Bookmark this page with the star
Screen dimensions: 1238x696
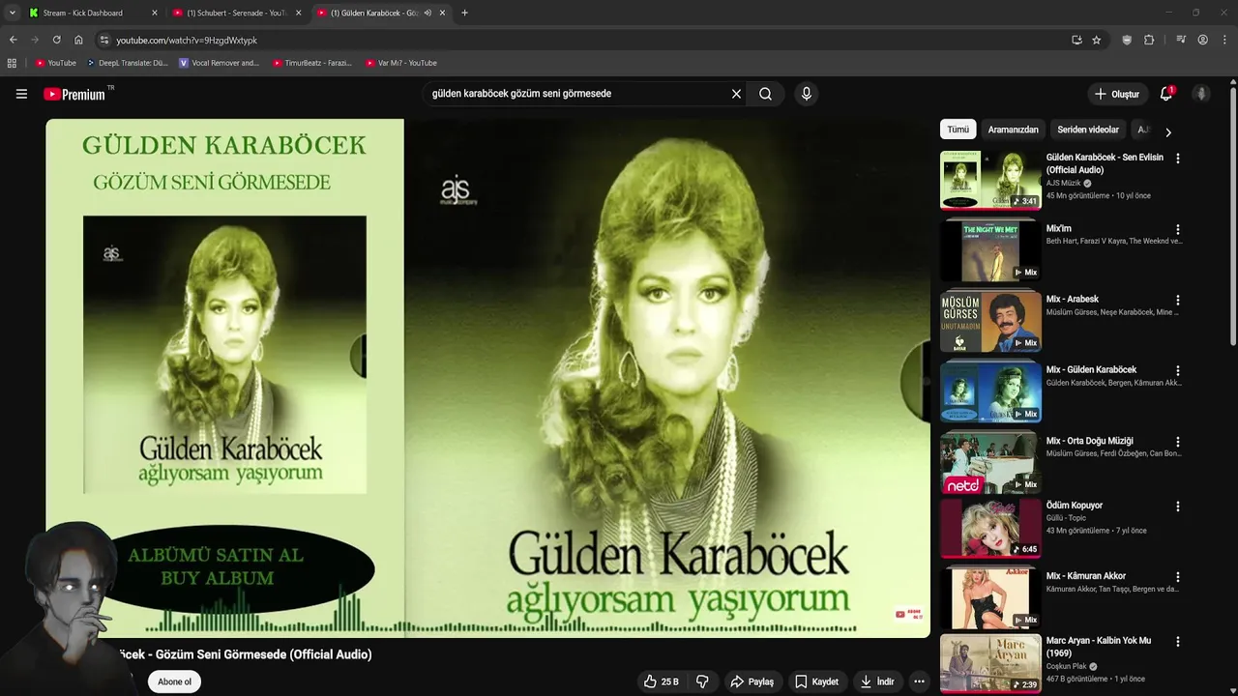click(x=1096, y=40)
